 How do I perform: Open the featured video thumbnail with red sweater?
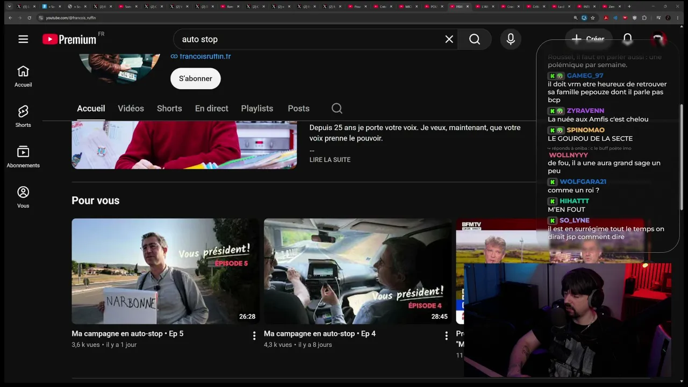click(x=184, y=145)
